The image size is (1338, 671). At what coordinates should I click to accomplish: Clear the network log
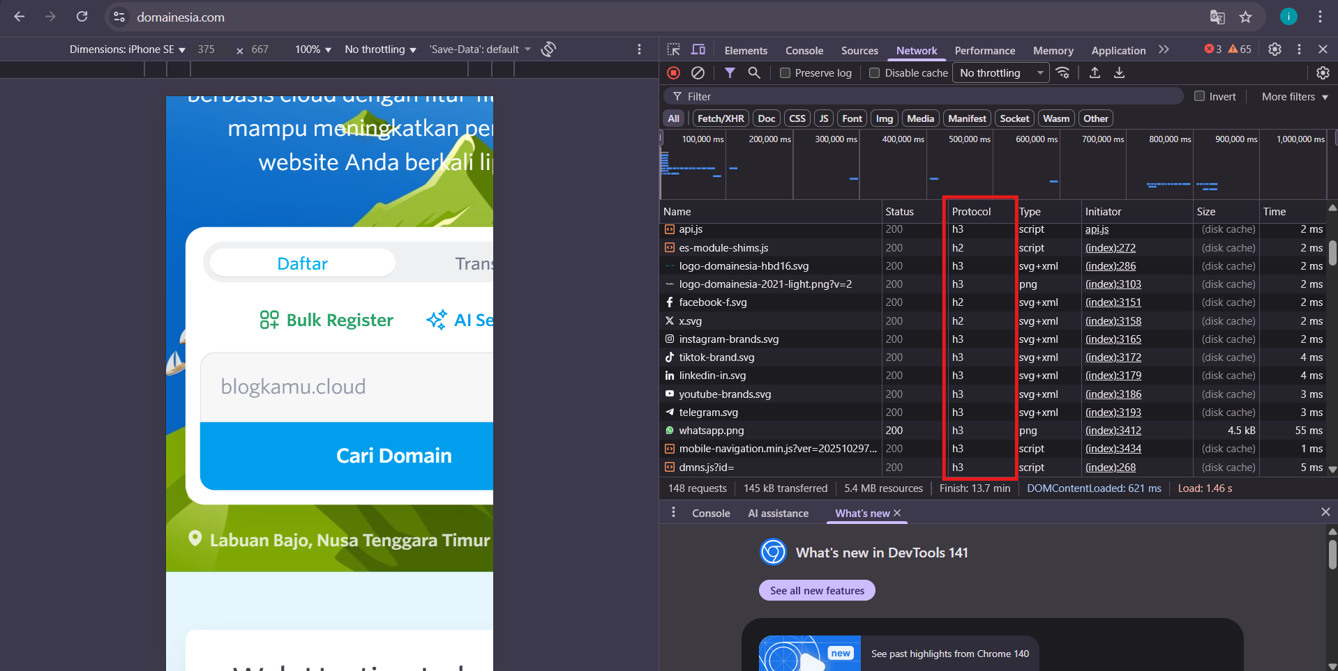tap(698, 72)
